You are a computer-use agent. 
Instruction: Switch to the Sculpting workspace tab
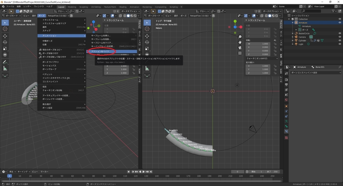83,7
